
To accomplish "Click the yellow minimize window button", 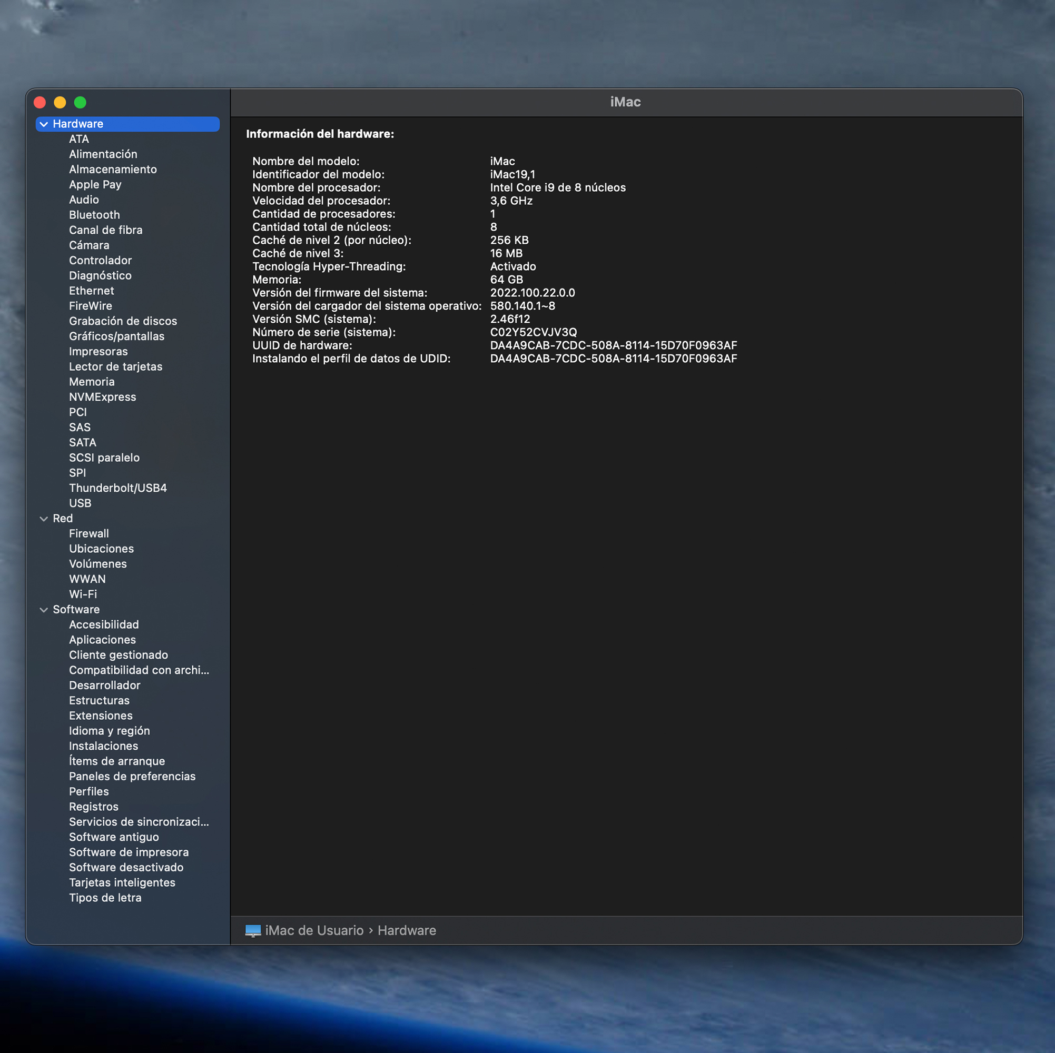I will [x=60, y=103].
